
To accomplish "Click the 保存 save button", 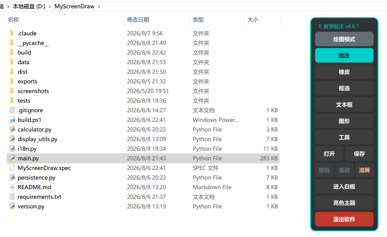I will click(x=359, y=154).
